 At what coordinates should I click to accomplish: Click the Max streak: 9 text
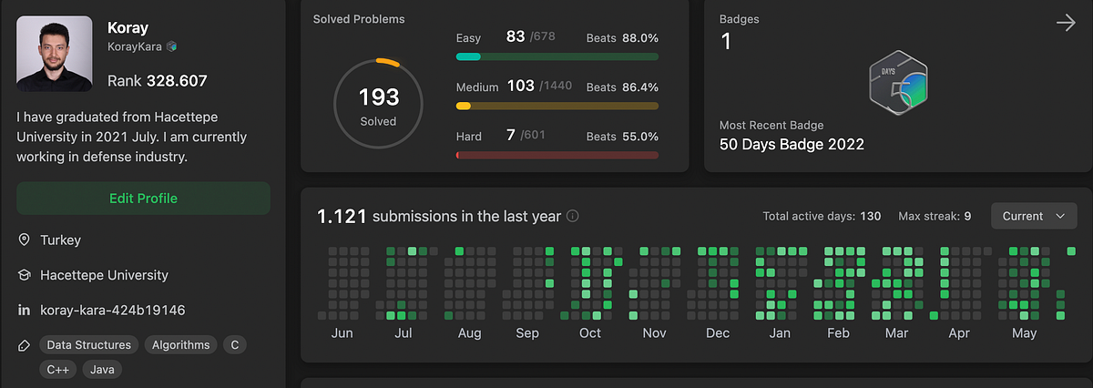(x=935, y=216)
